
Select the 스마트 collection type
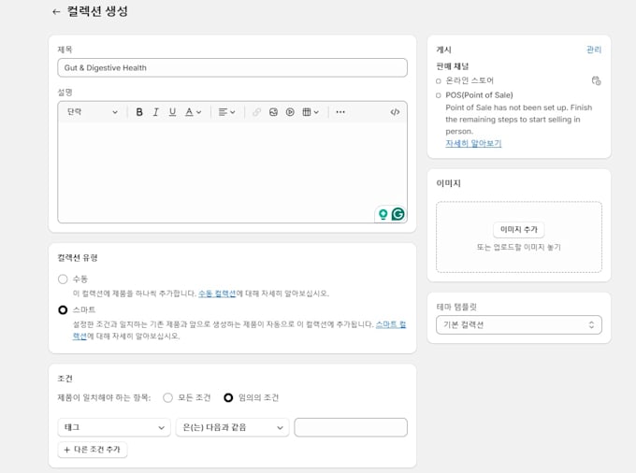(x=63, y=309)
